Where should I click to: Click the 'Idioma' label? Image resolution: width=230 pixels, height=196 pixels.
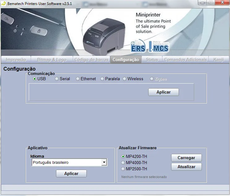37,156
